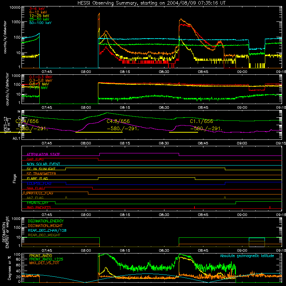The height and width of the screenshot is (286, 286).
Task: Click the HESSI Observing Summary title
Action: tap(152, 3)
